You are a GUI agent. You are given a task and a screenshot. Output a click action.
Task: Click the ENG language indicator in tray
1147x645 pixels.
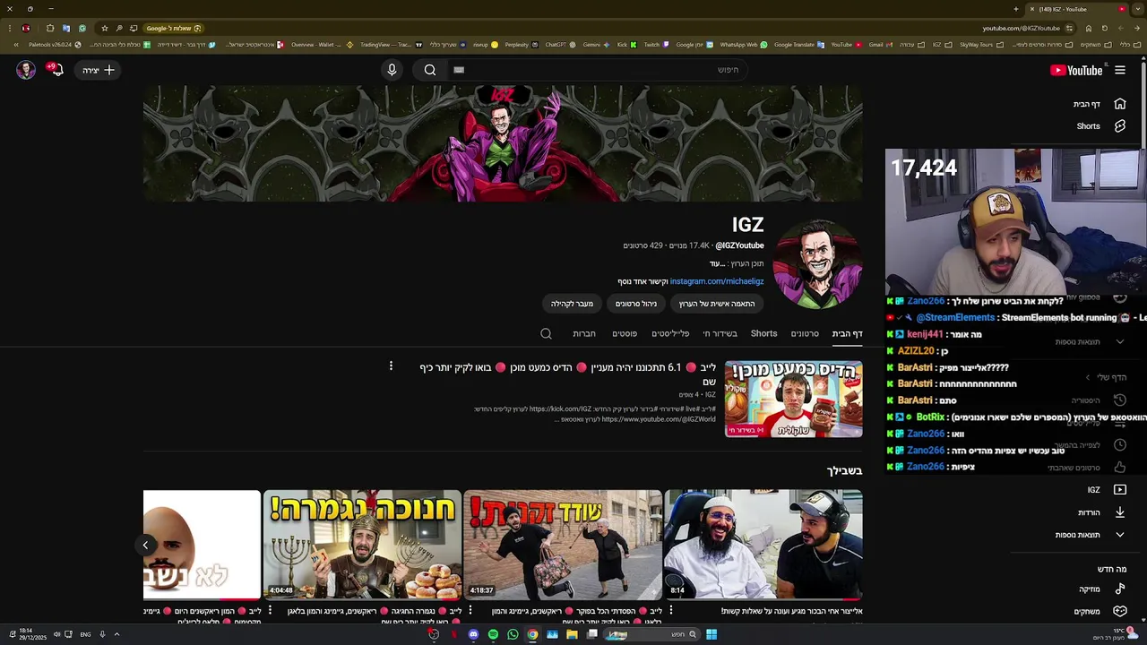(x=85, y=634)
